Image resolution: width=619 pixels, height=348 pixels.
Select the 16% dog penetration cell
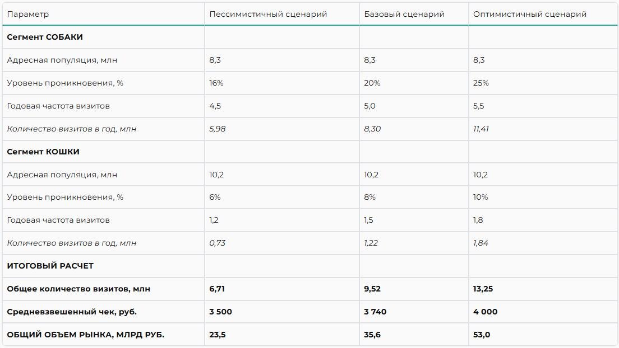click(x=216, y=83)
